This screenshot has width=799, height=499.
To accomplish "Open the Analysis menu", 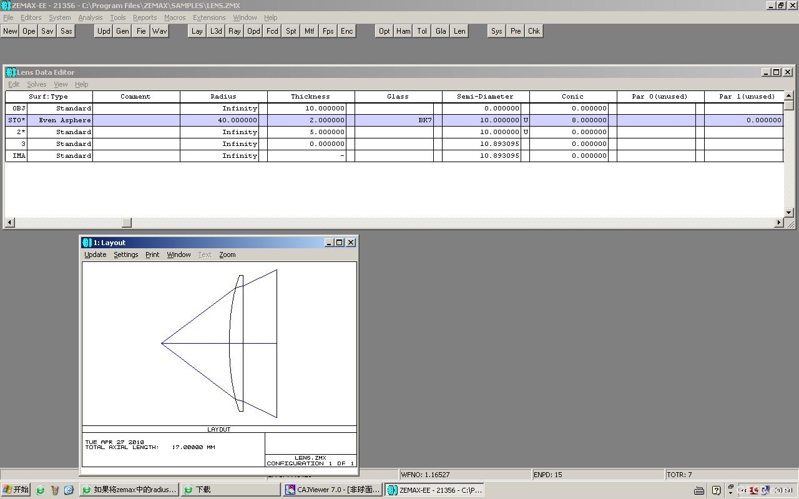I will point(91,17).
